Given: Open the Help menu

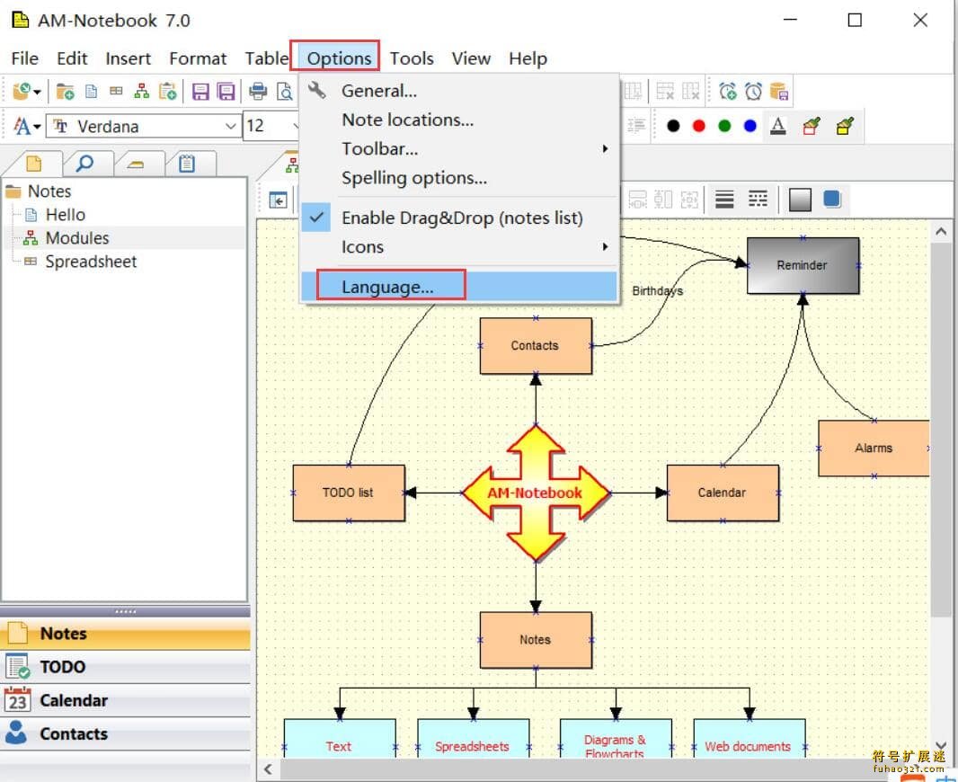Looking at the screenshot, I should (x=528, y=58).
